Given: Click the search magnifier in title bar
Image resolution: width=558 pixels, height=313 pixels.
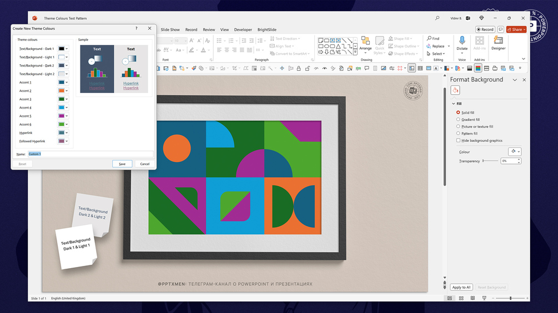Looking at the screenshot, I should (438, 18).
